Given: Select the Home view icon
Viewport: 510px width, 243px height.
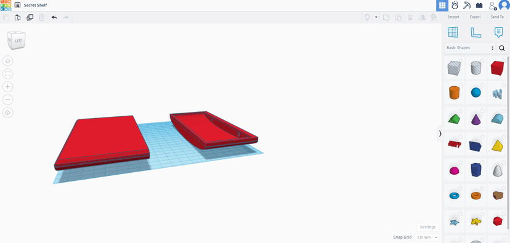Looking at the screenshot, I should (x=8, y=61).
